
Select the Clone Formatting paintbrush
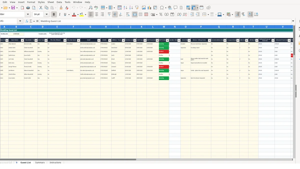point(61,8)
